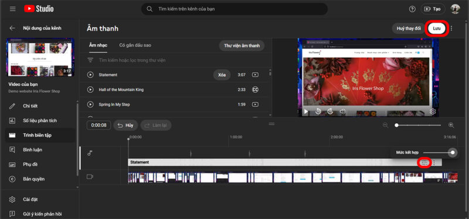
Task: Play the Statement track preview
Action: tap(90, 75)
